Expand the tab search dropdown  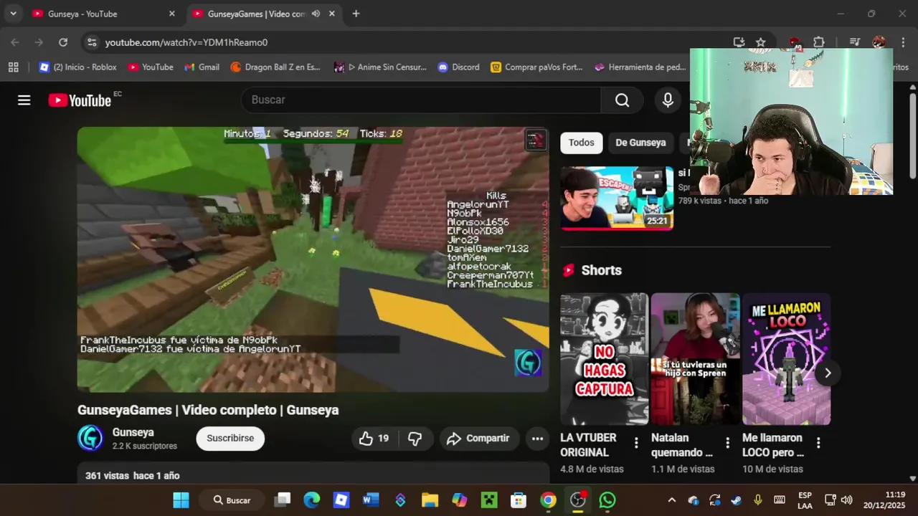pos(13,14)
